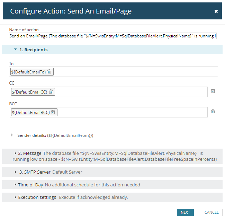This screenshot has width=225, height=220.
Task: Click the NEXT button
Action: coord(185,212)
